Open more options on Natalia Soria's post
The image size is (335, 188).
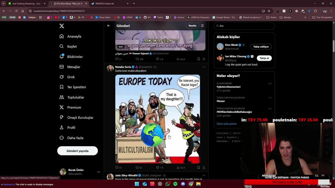point(204,67)
